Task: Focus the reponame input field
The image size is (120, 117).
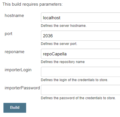Action: coord(80,54)
